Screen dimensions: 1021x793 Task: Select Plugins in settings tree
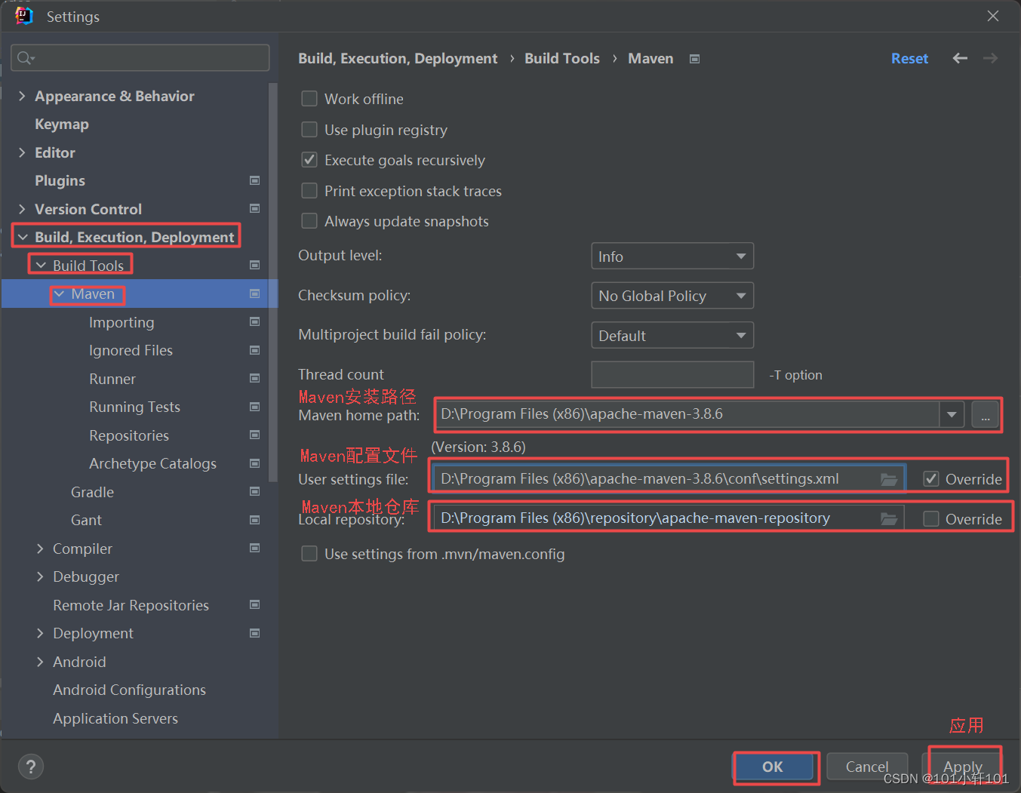60,180
